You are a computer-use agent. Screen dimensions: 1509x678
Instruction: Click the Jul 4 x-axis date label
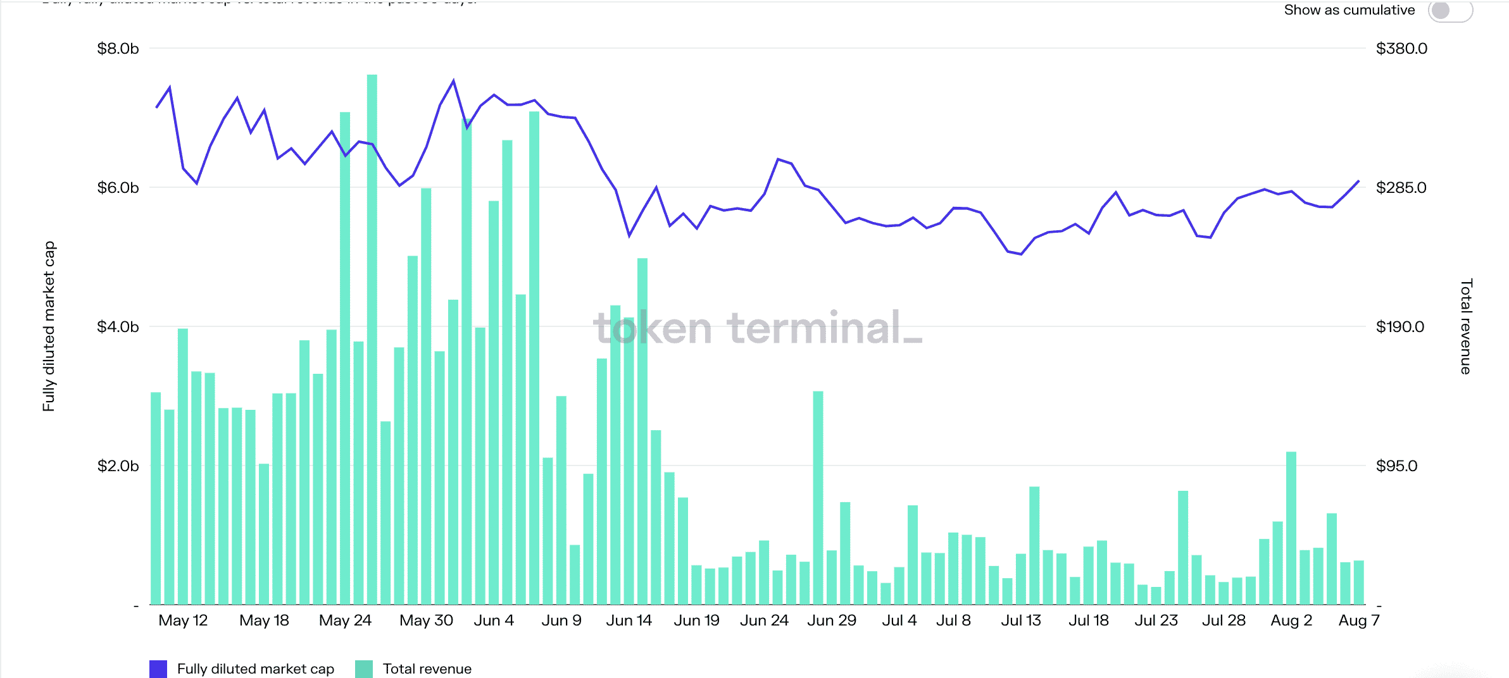pos(899,620)
